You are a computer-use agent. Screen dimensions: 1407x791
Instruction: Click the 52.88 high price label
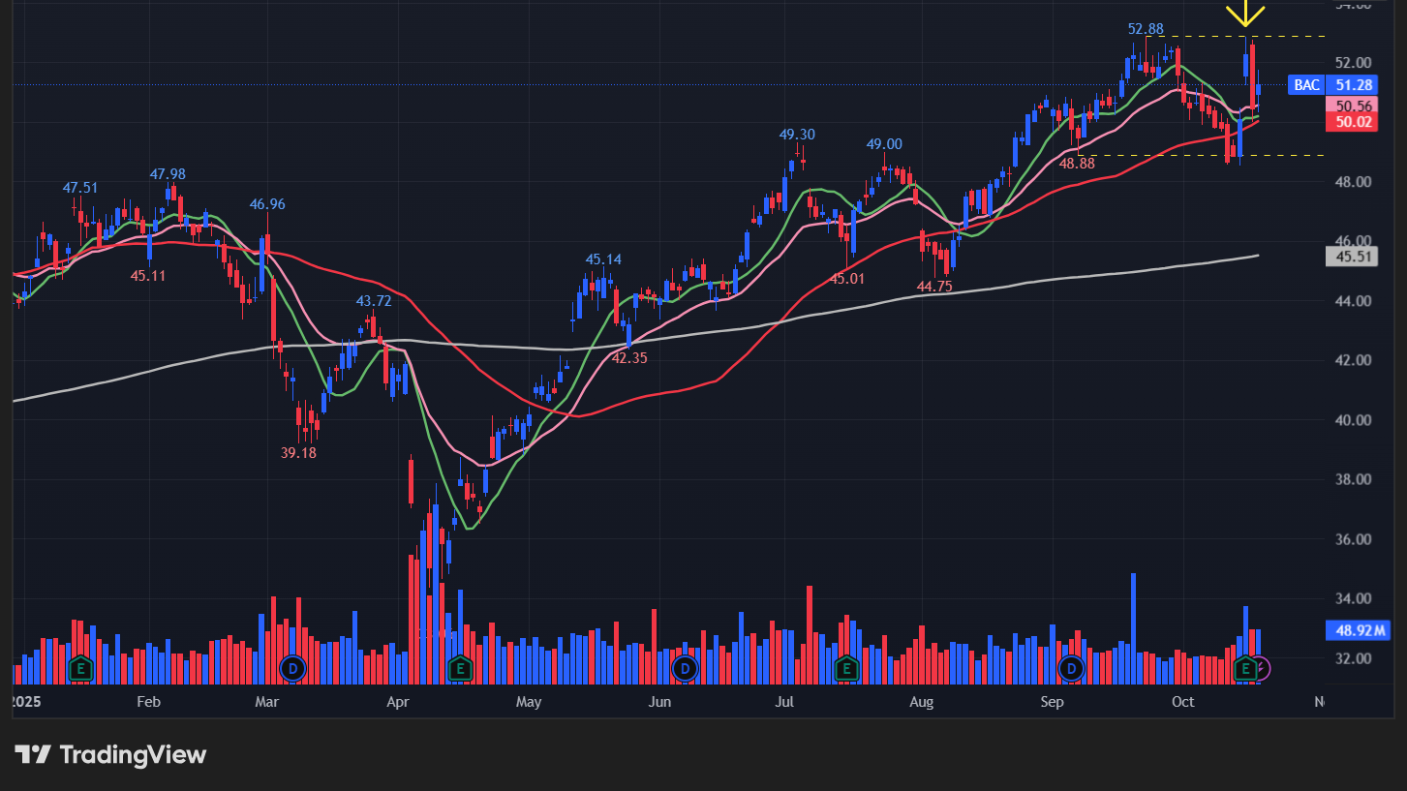point(1146,29)
